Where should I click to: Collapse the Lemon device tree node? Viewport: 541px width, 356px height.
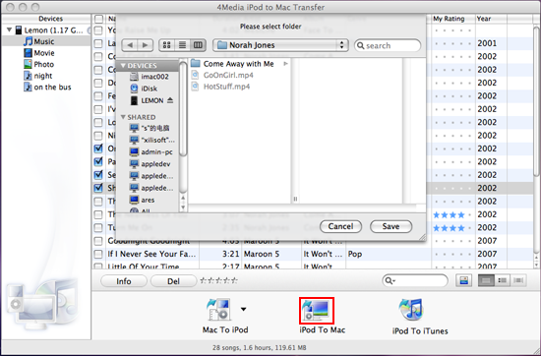coord(9,30)
